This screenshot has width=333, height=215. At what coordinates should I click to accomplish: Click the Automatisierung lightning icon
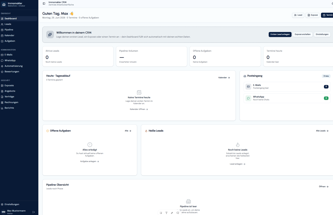[x=2, y=66]
